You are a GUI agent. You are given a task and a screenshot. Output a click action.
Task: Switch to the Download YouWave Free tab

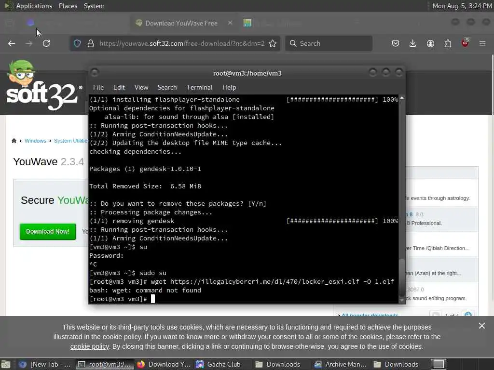pyautogui.click(x=184, y=23)
